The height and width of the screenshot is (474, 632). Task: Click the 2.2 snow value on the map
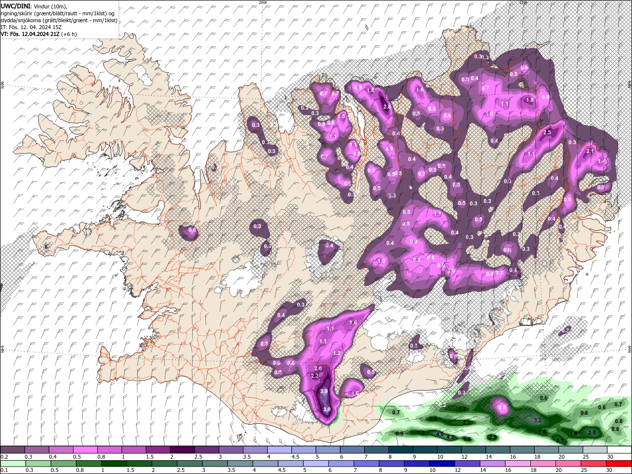pos(315,376)
